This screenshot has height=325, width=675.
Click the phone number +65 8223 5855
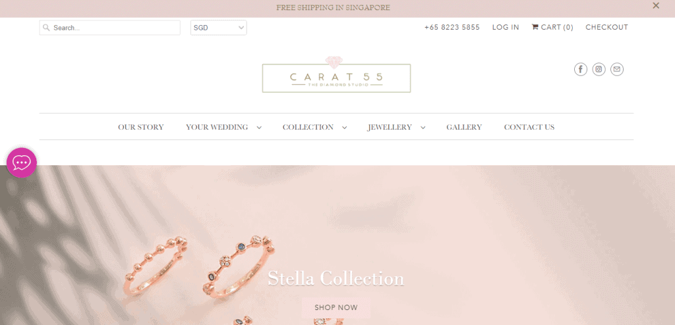(x=452, y=27)
